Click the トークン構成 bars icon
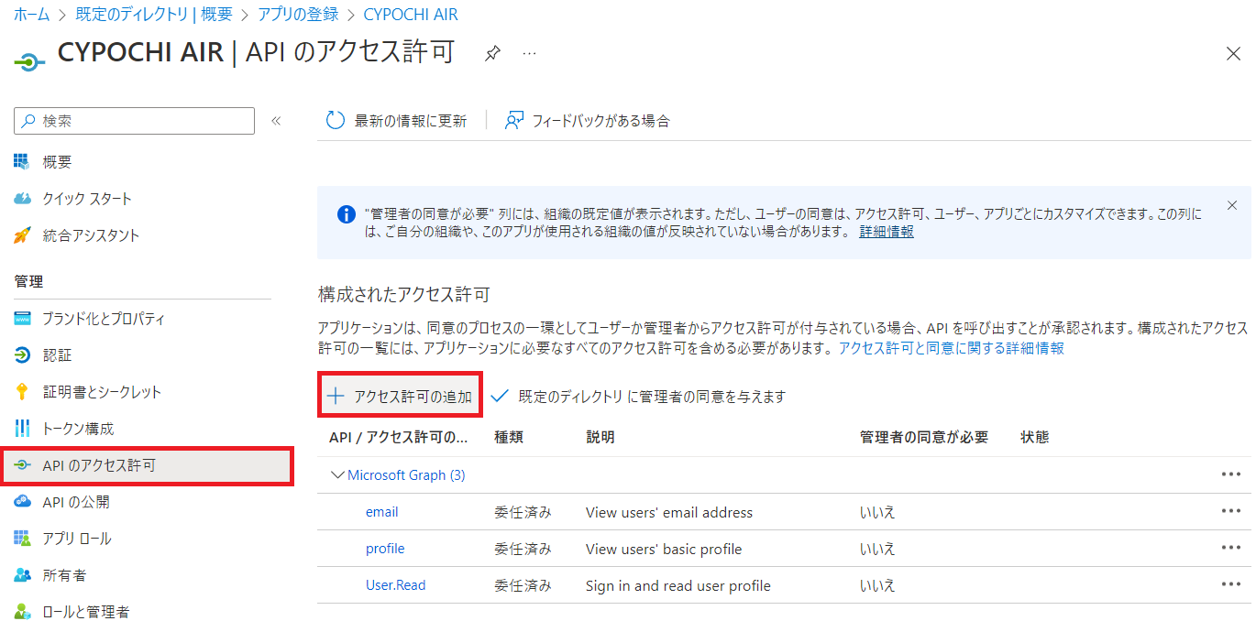This screenshot has height=632, width=1256. coord(23,429)
